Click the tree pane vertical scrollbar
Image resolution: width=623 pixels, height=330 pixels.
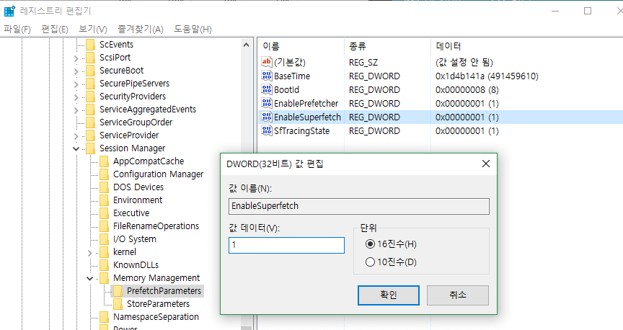tap(246, 180)
